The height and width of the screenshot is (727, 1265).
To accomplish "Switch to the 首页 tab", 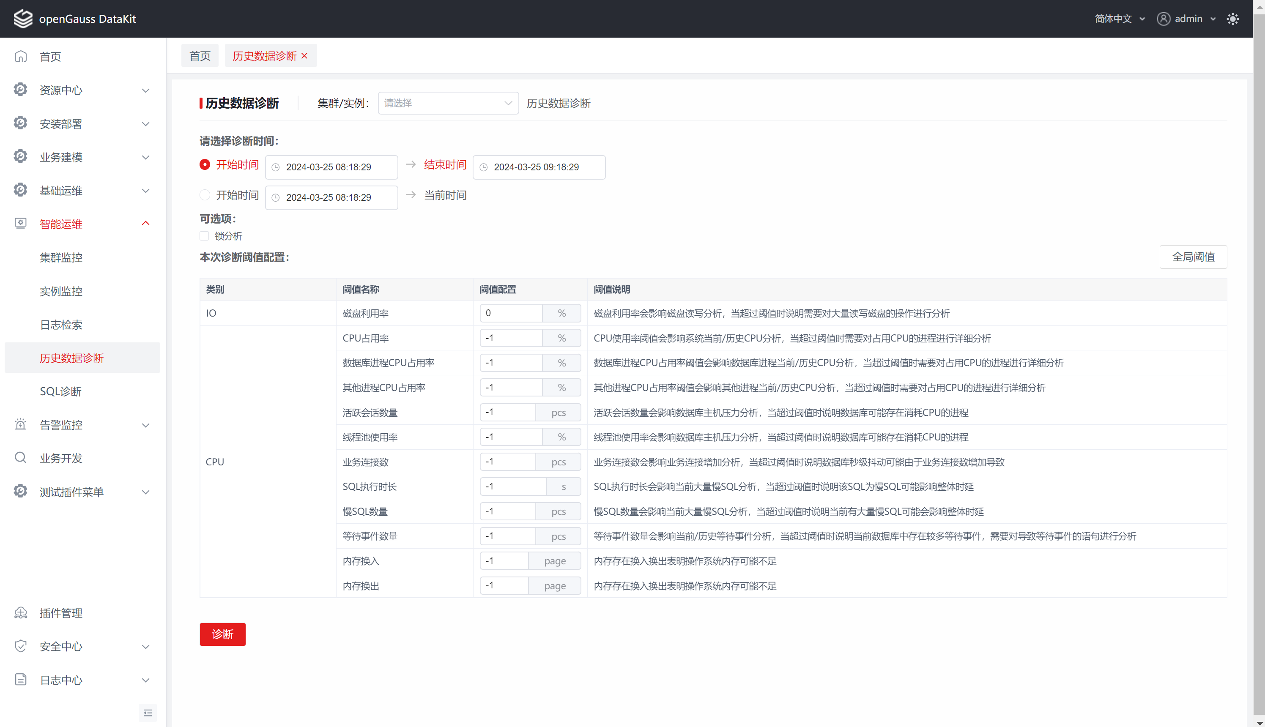I will pyautogui.click(x=200, y=56).
